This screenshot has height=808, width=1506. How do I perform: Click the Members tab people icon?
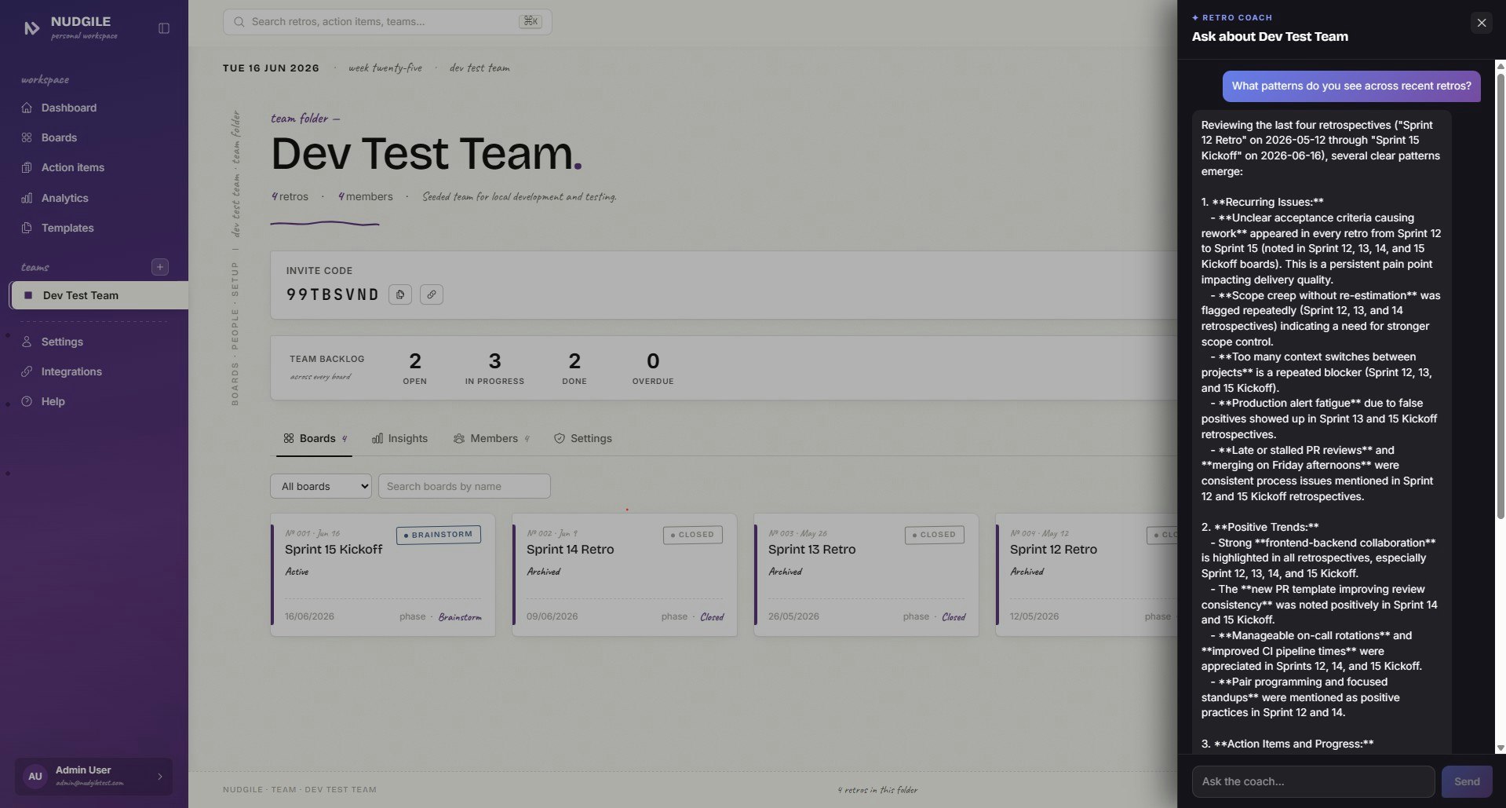pos(459,438)
